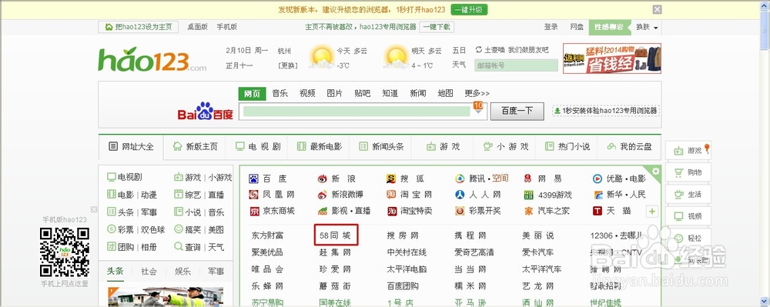Open 新浪微博 Weibo link
This screenshot has width=770, height=307.
tap(340, 195)
